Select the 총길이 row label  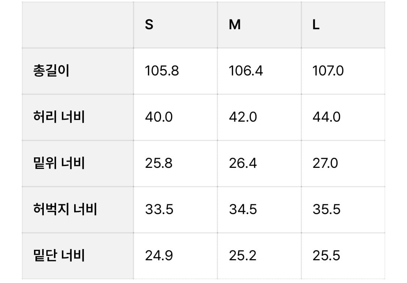51,71
